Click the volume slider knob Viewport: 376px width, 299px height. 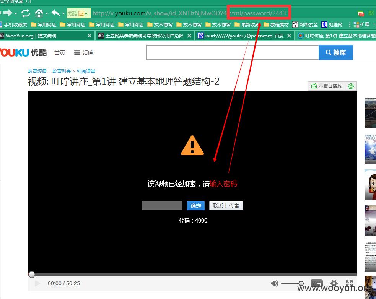click(301, 283)
